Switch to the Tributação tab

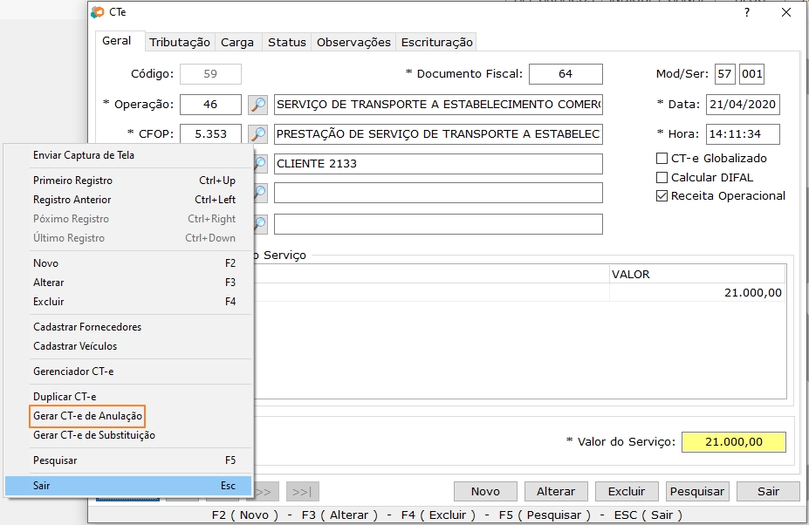pyautogui.click(x=180, y=42)
